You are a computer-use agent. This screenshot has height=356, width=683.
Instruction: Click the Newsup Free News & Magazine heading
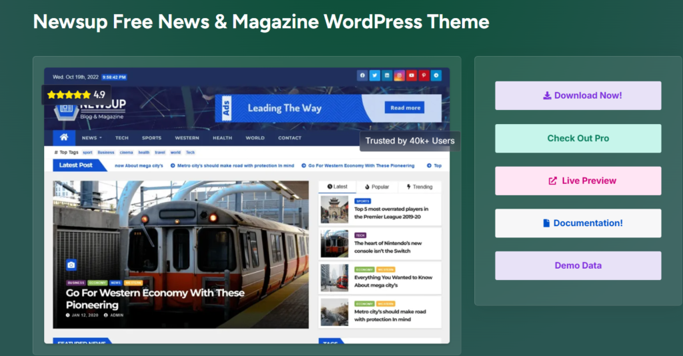click(261, 22)
